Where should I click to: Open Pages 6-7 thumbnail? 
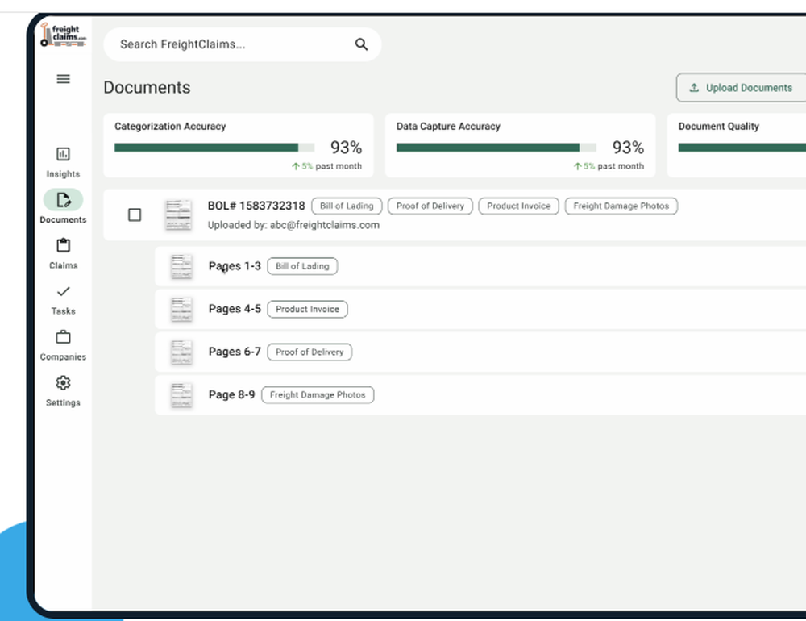click(x=181, y=352)
